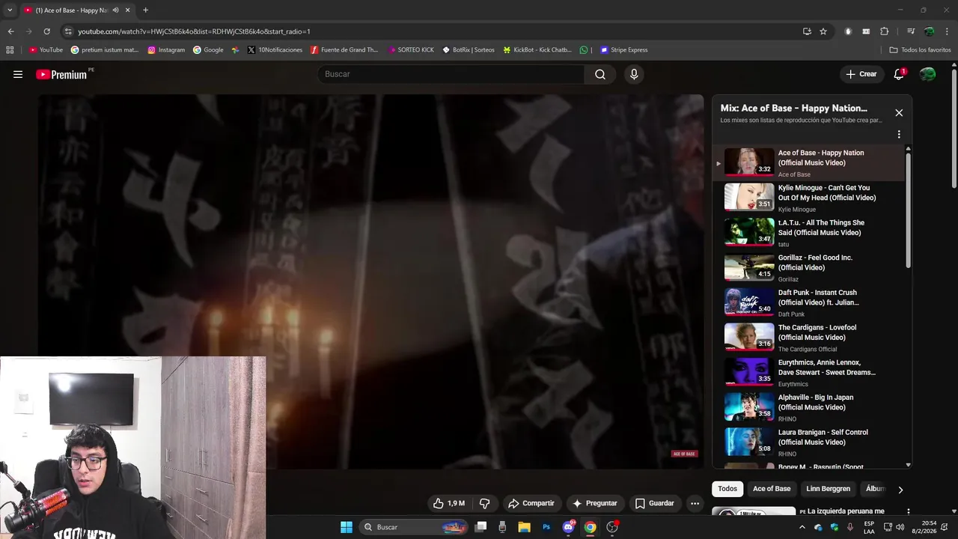Click the Preguntar button
Image resolution: width=958 pixels, height=539 pixels.
(x=594, y=504)
